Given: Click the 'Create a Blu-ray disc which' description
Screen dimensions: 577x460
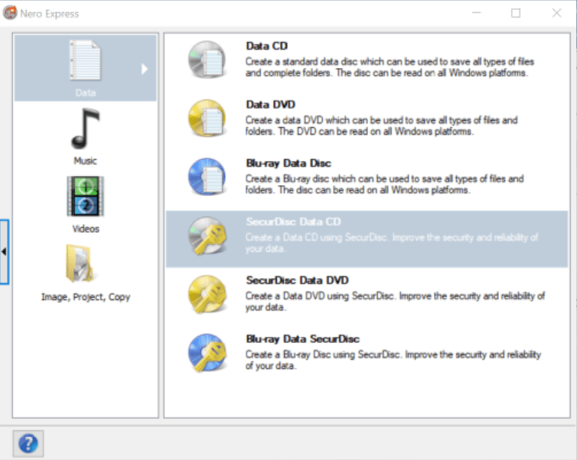Looking at the screenshot, I should [x=385, y=184].
